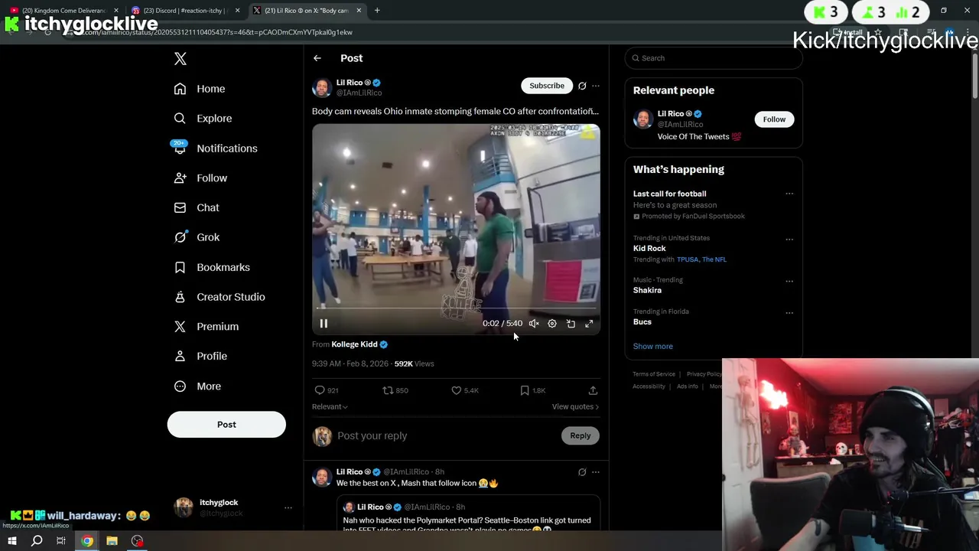Open the Windows Start menu

click(12, 541)
